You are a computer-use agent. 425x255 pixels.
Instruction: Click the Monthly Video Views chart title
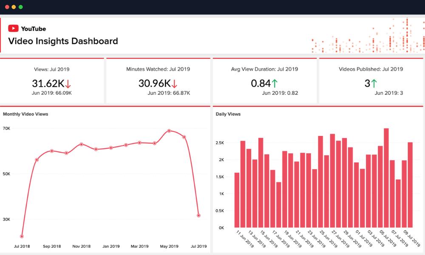pos(25,114)
